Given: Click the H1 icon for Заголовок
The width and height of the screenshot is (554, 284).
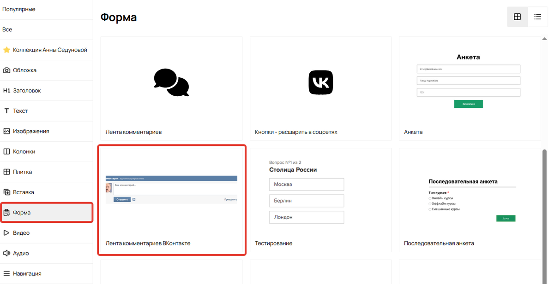Looking at the screenshot, I should 6,91.
